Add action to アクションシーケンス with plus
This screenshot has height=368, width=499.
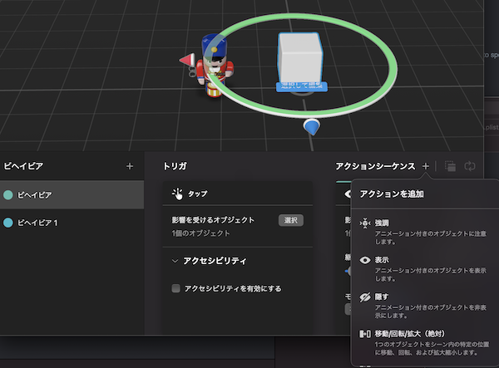click(426, 166)
